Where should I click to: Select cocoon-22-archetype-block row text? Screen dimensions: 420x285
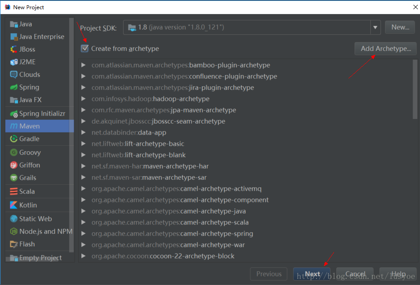tap(163, 256)
